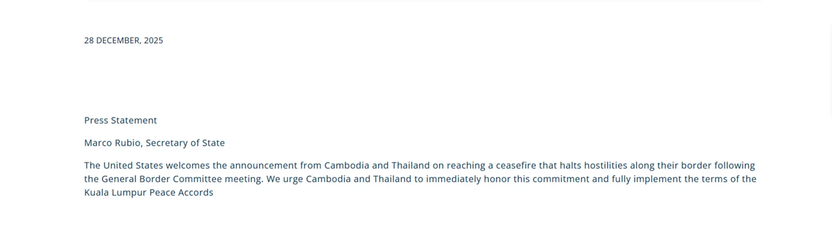
Task: Click the date 28 DECEMBER, 2025
Action: tap(123, 41)
